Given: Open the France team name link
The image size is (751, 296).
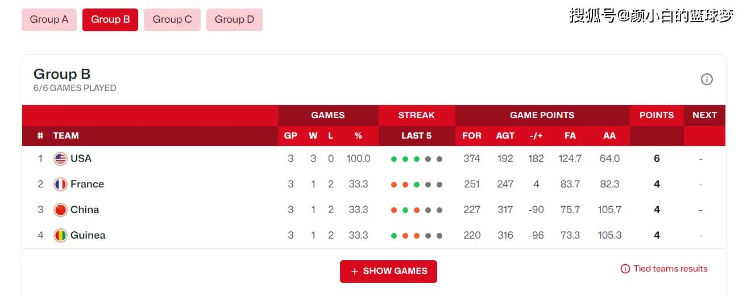Looking at the screenshot, I should coord(87,184).
